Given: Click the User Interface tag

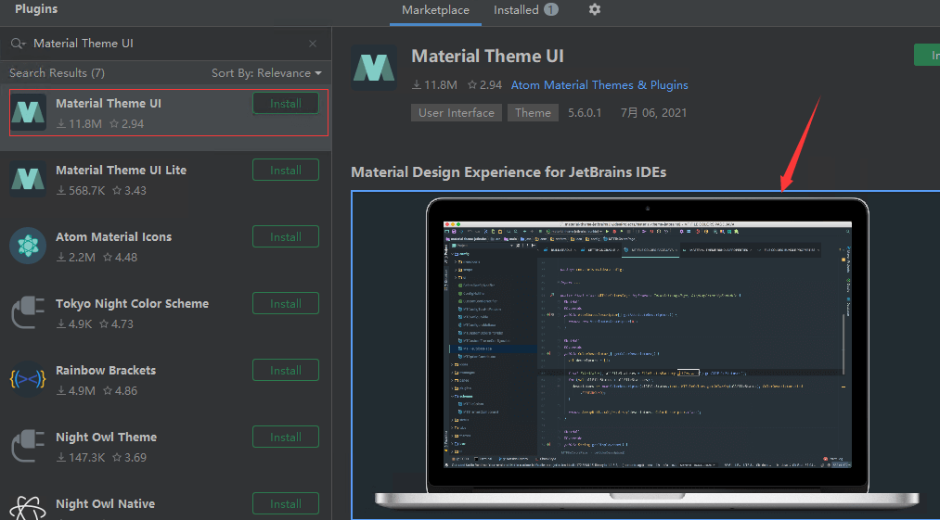Looking at the screenshot, I should pos(457,113).
